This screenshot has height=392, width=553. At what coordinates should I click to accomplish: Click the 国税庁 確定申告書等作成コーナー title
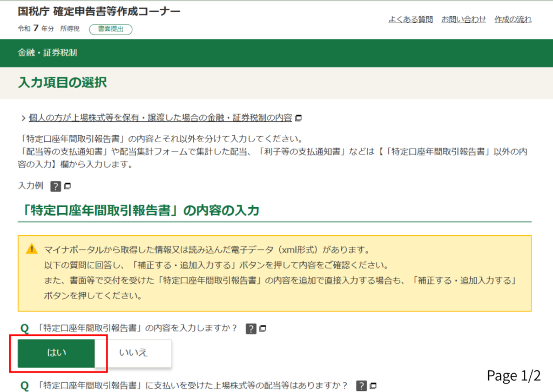(99, 12)
